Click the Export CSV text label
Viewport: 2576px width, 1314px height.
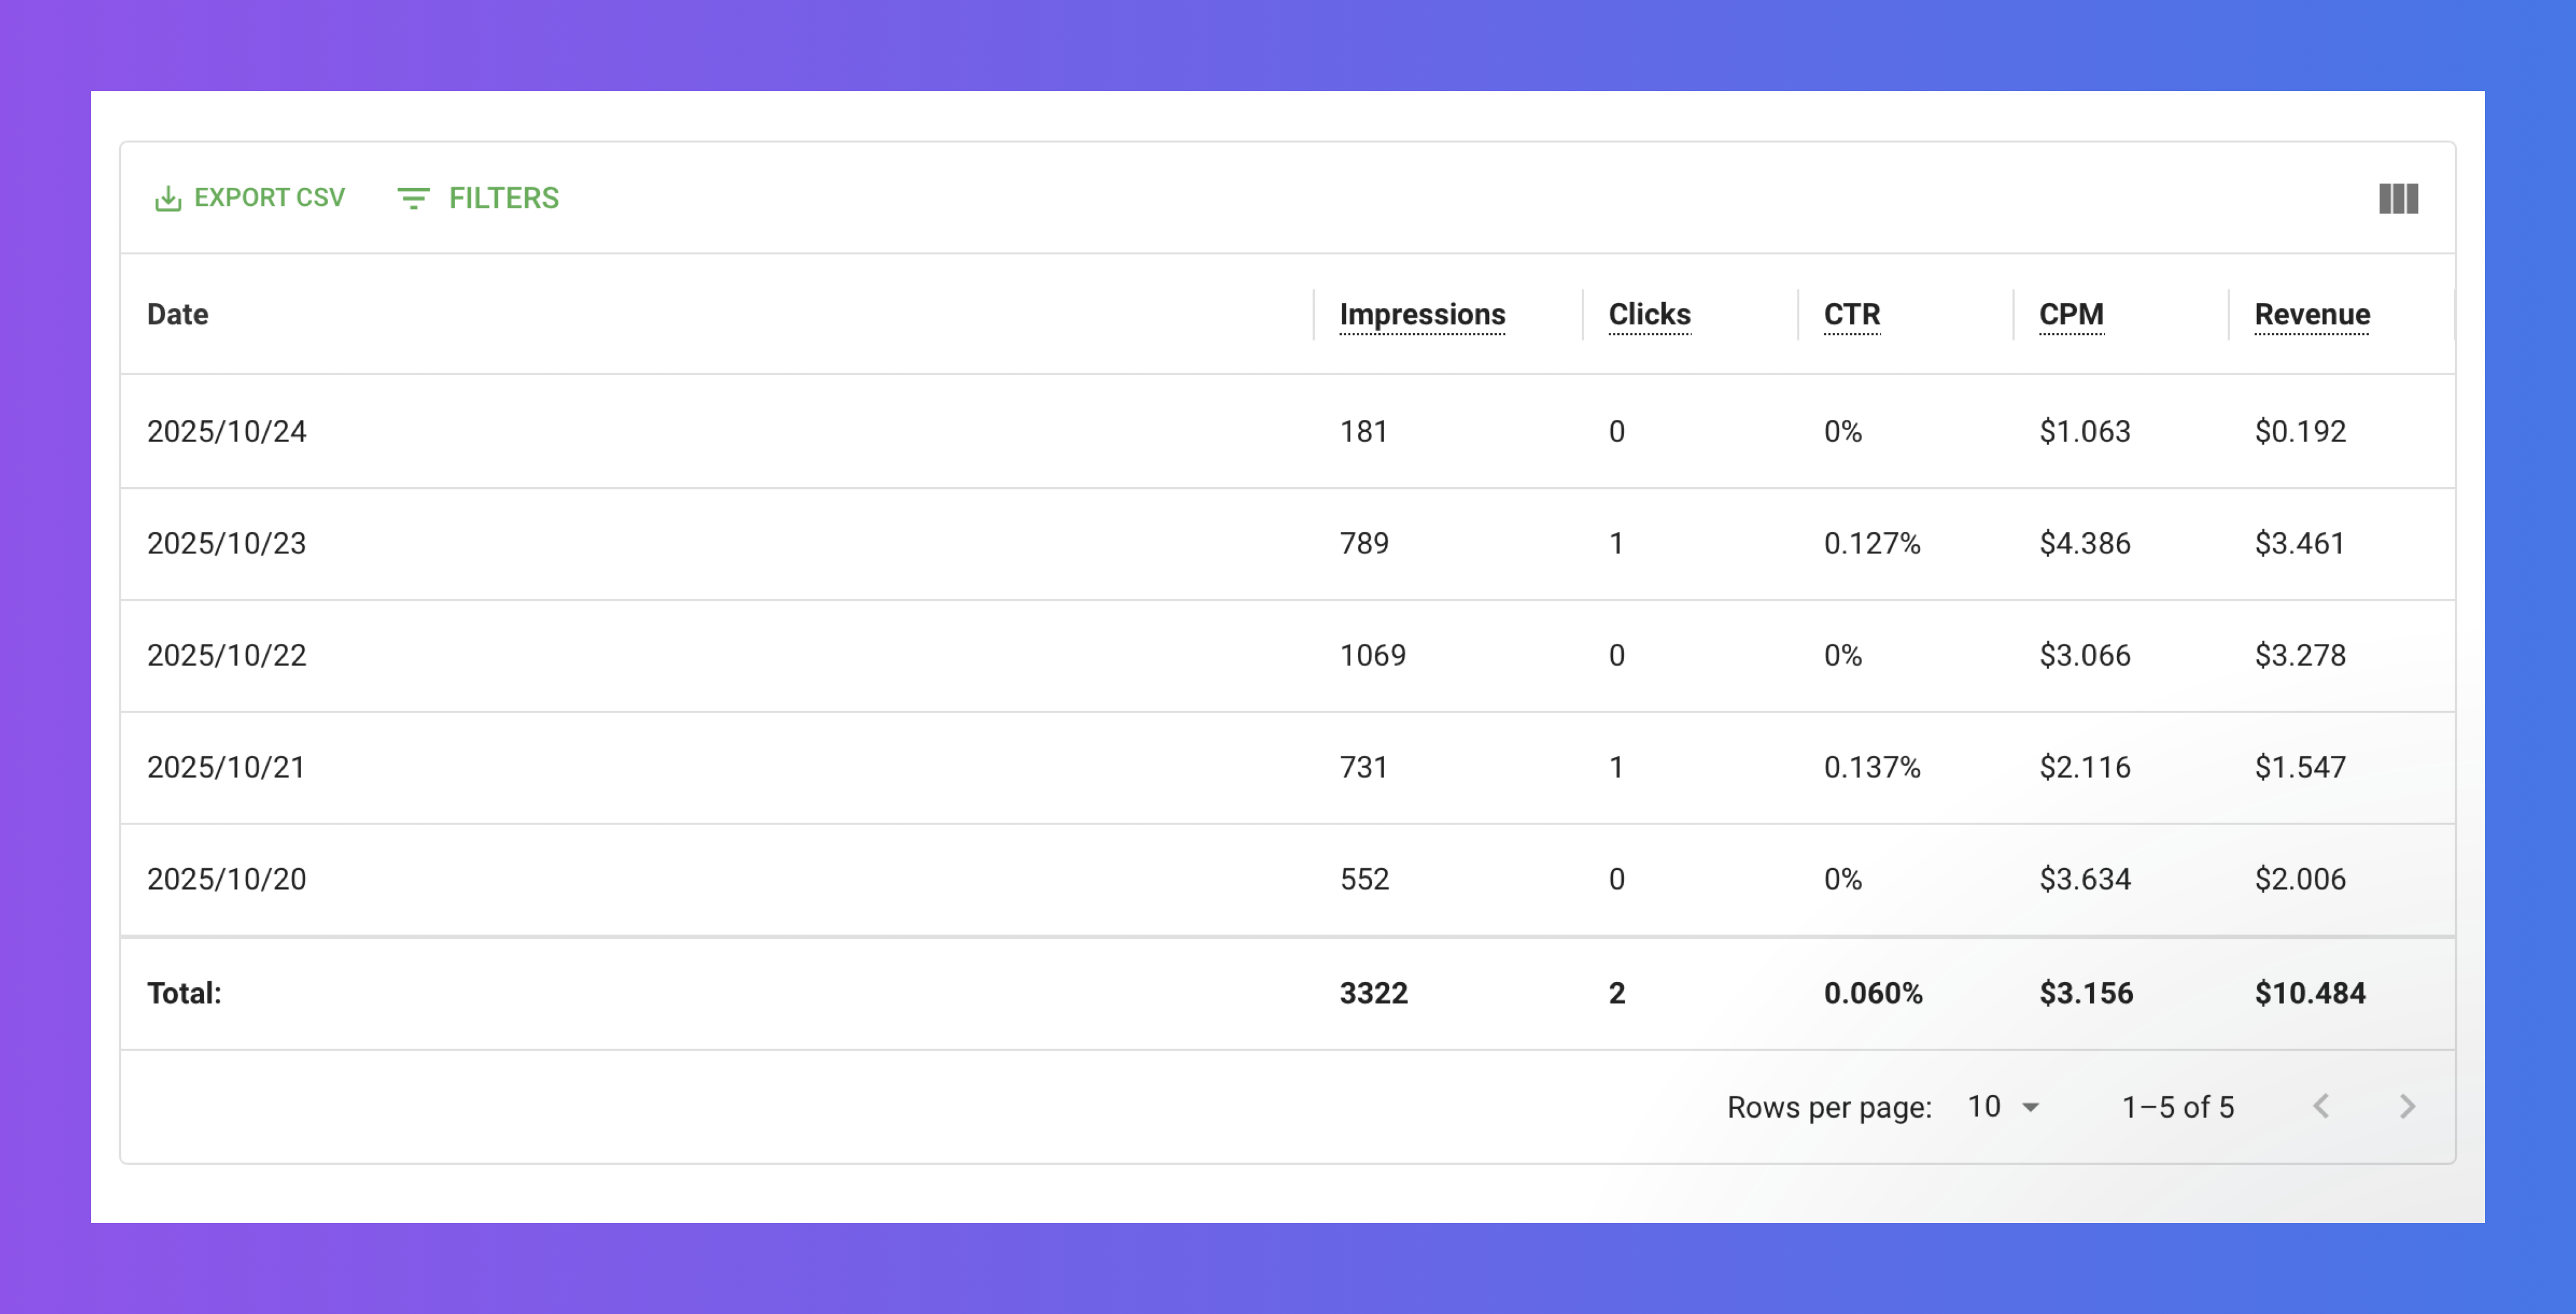pyautogui.click(x=269, y=198)
